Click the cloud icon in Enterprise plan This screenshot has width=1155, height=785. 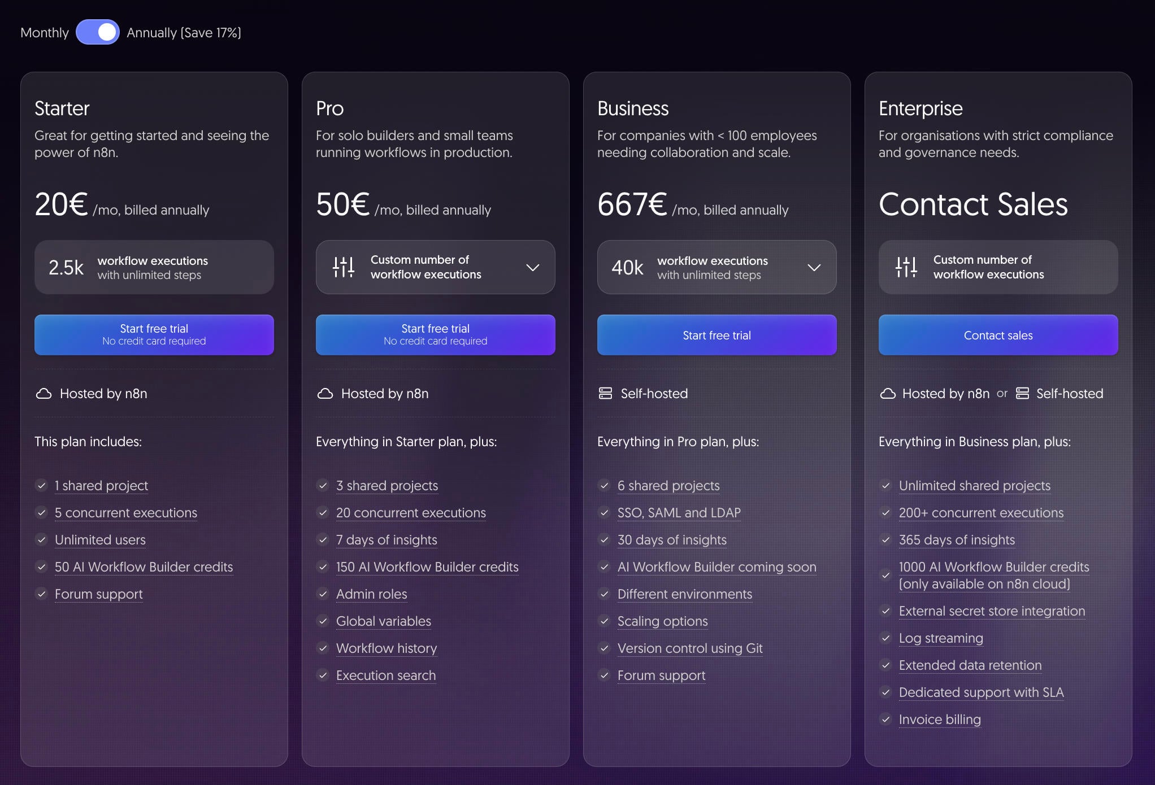coord(888,394)
